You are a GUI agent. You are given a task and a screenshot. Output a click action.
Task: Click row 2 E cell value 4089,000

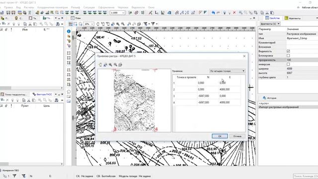(230, 89)
